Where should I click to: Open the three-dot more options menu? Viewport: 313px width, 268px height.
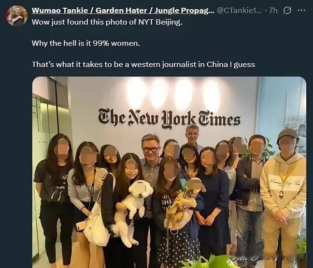pos(301,10)
